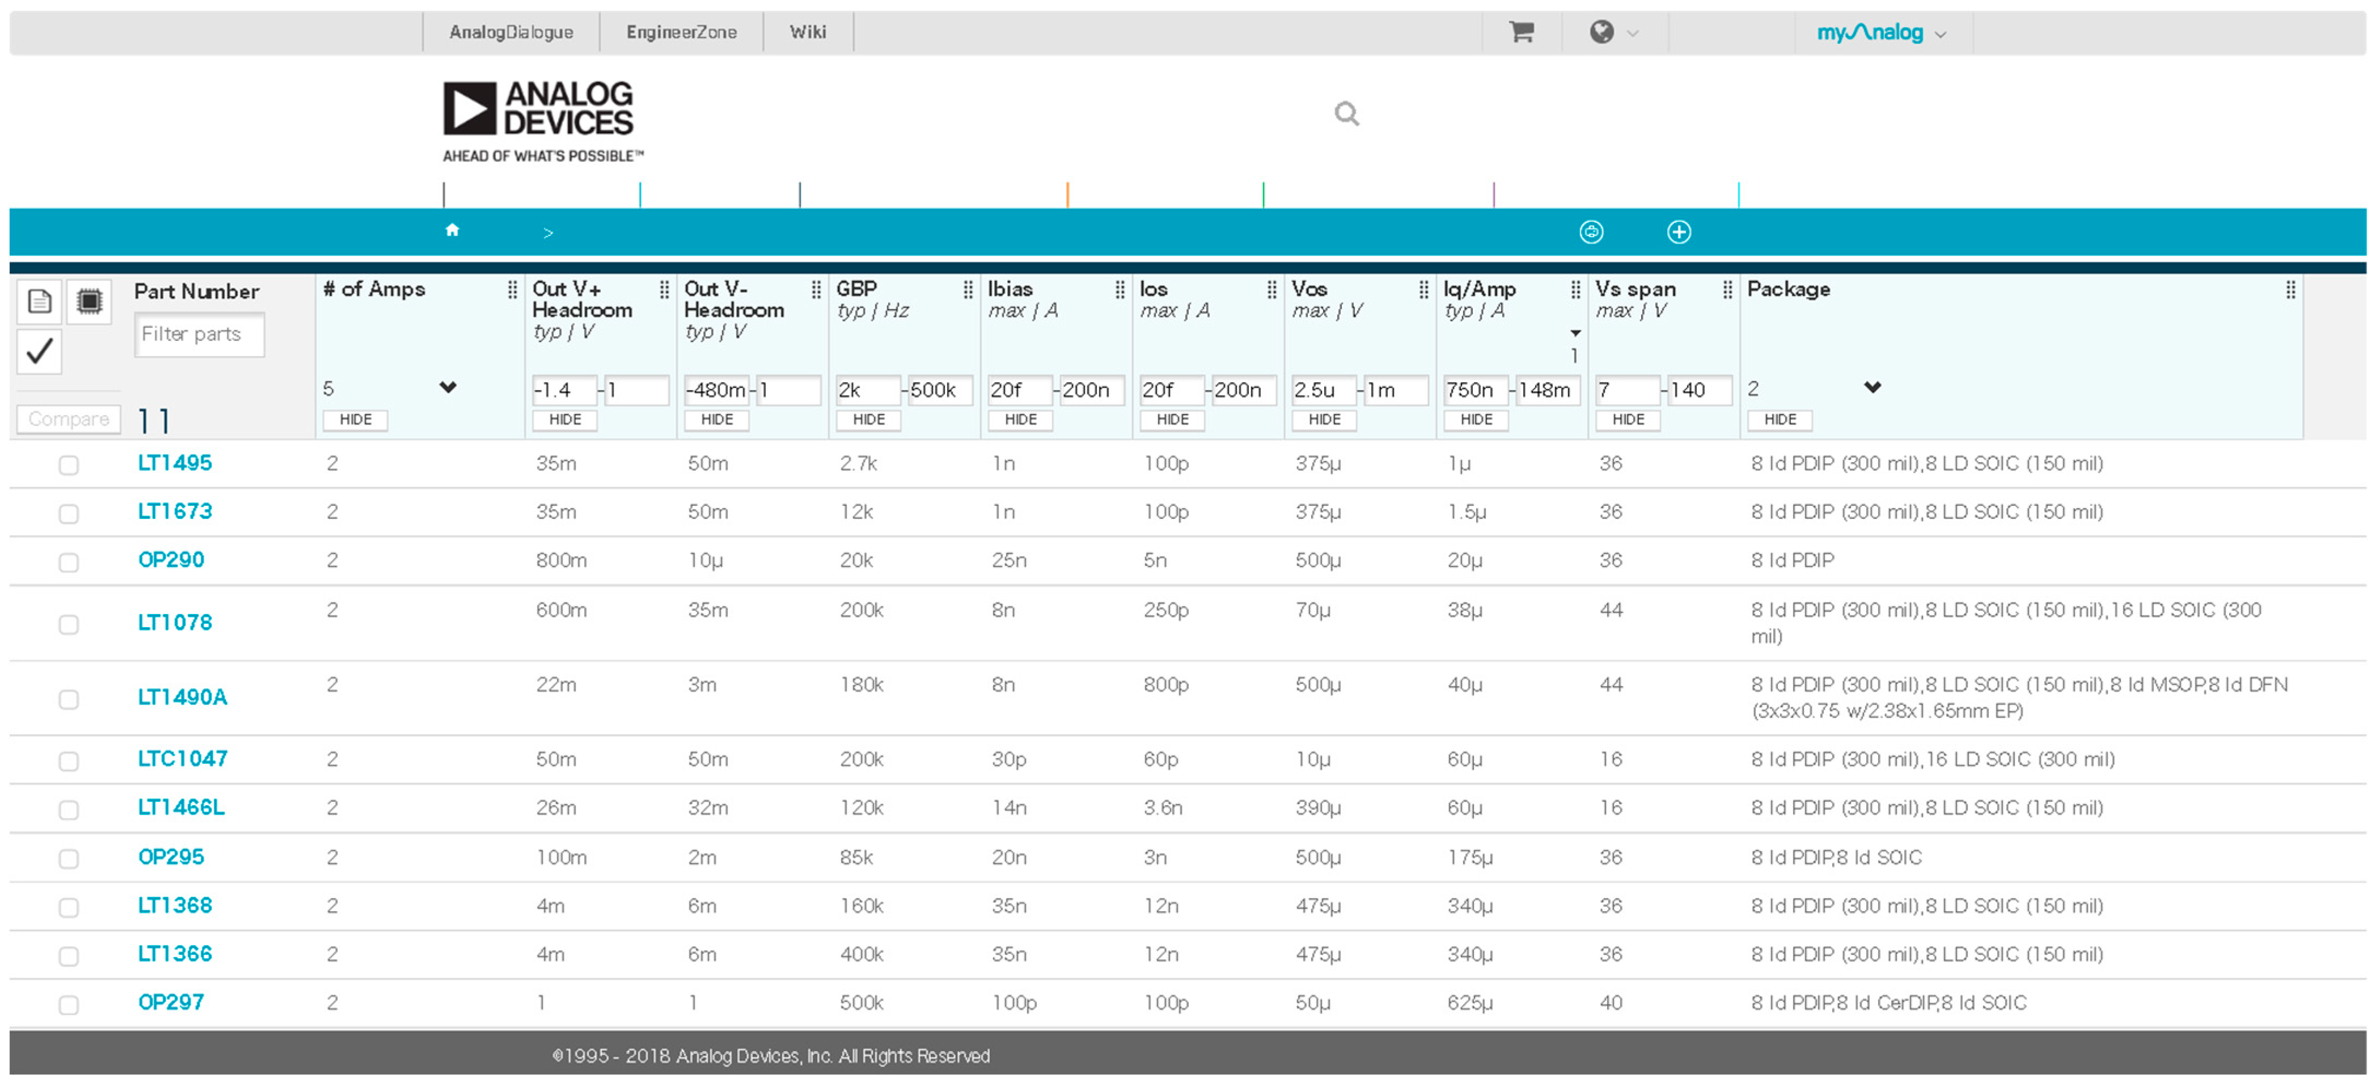This screenshot has width=2377, height=1087.
Task: Hide the GBP column
Action: click(x=868, y=420)
